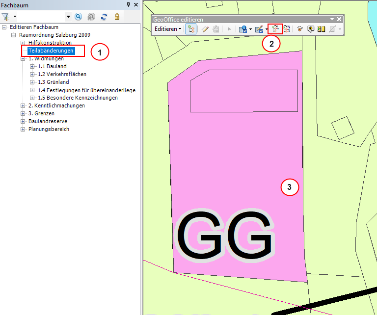The height and width of the screenshot is (315, 377).
Task: Click the padlock icon in Fachbaum toolbar
Action: click(x=117, y=17)
